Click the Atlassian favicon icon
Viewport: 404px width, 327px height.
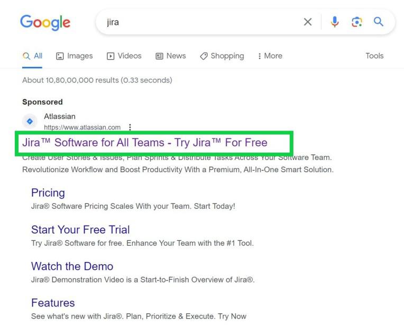click(30, 122)
